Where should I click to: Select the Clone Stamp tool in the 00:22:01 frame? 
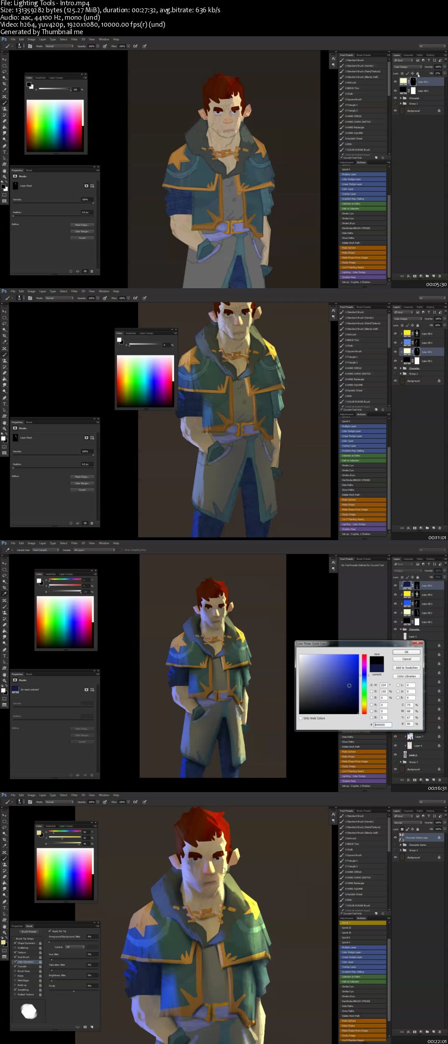4,865
